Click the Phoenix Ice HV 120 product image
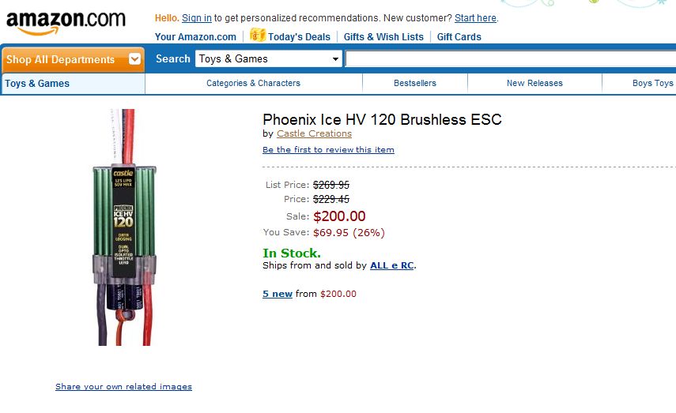The width and height of the screenshot is (676, 413). [124, 227]
